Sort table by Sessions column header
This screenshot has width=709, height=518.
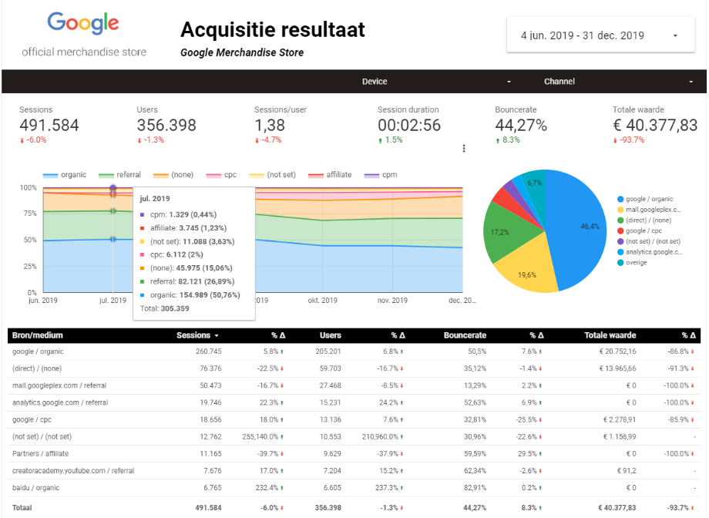[193, 335]
